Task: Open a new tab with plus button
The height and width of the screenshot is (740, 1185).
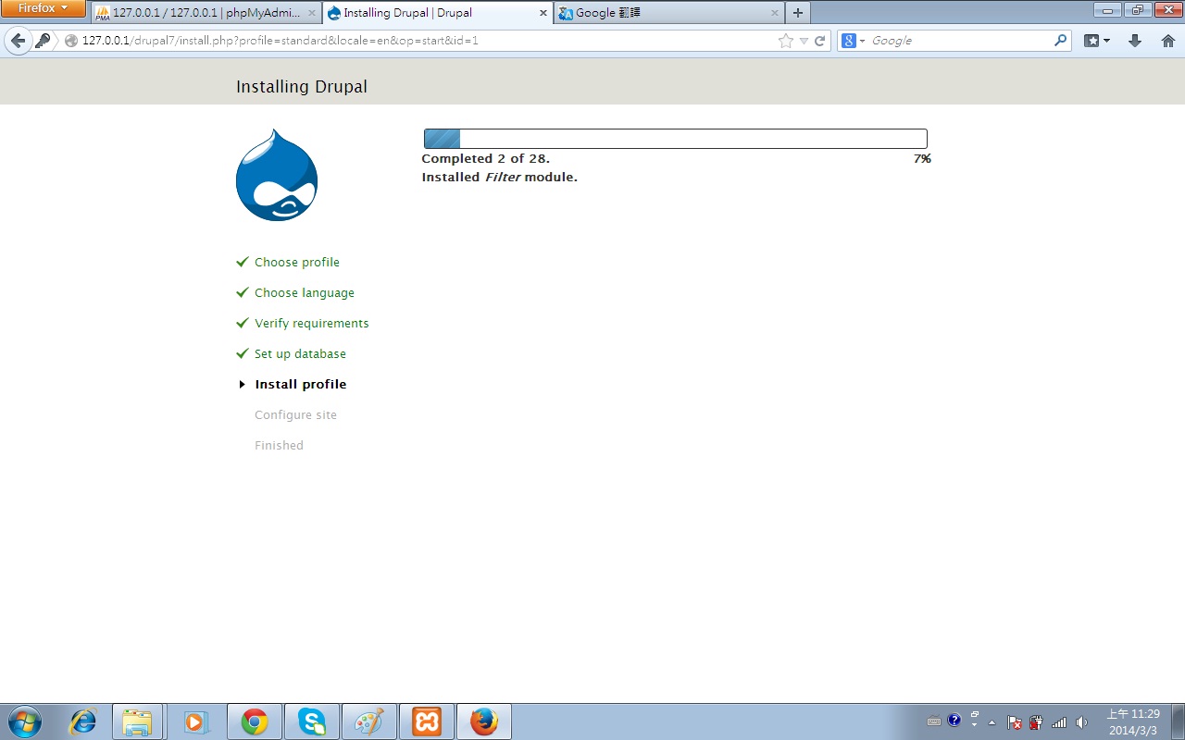Action: pos(798,13)
